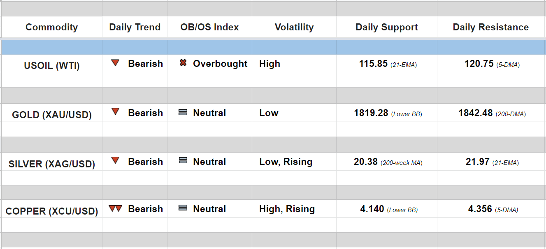Screen dimensions: 546x249
Task: Click the blue highlighted separator row
Action: (x=273, y=47)
